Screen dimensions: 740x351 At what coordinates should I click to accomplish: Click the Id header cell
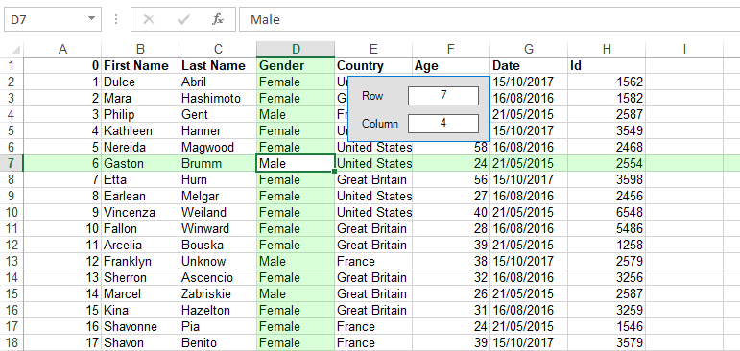tap(607, 65)
